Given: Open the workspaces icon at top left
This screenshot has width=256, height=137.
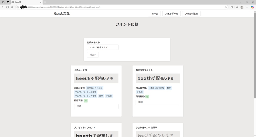Looking at the screenshot, I should tap(3, 2).
